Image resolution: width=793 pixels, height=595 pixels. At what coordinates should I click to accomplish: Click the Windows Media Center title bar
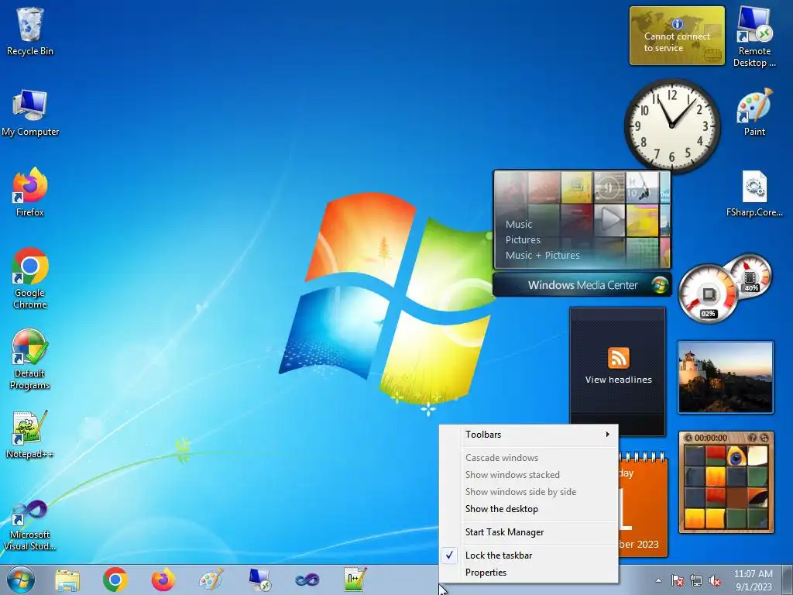pyautogui.click(x=582, y=285)
